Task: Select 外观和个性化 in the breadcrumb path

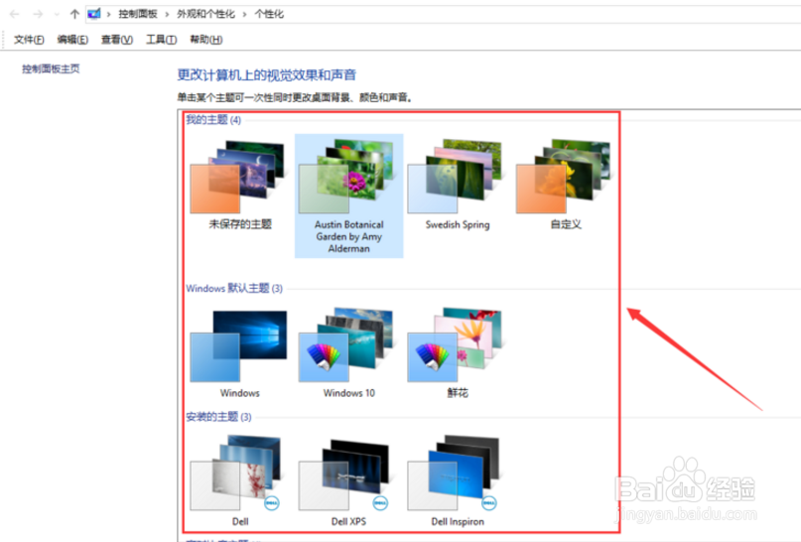Action: (x=205, y=14)
